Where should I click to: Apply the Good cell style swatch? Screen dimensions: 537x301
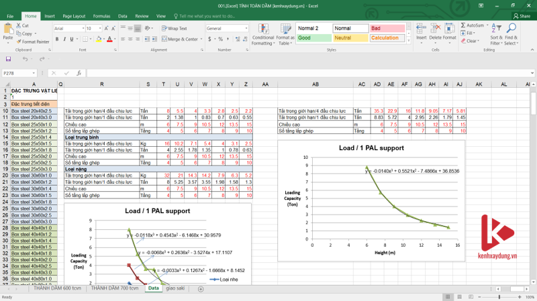pyautogui.click(x=313, y=38)
